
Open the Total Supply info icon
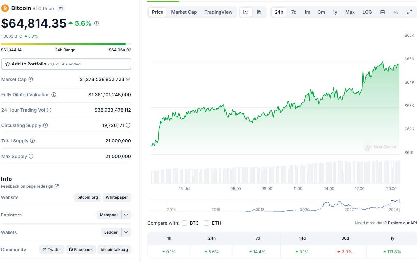click(32, 141)
